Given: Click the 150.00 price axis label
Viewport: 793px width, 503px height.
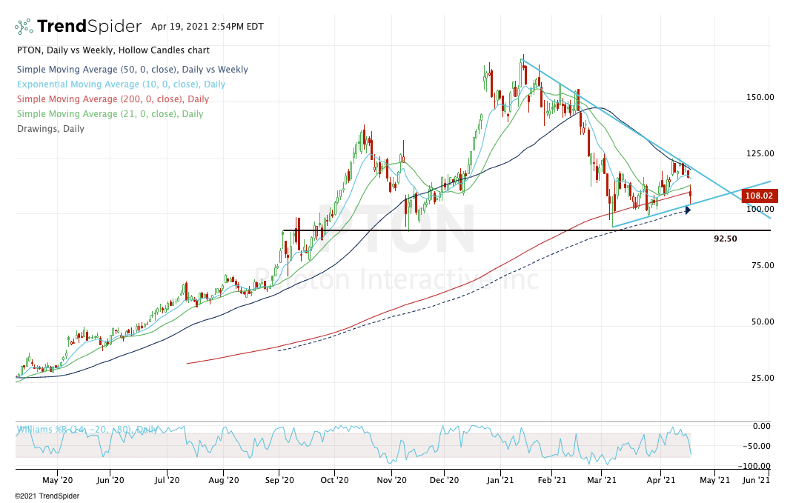Looking at the screenshot, I should [x=760, y=97].
